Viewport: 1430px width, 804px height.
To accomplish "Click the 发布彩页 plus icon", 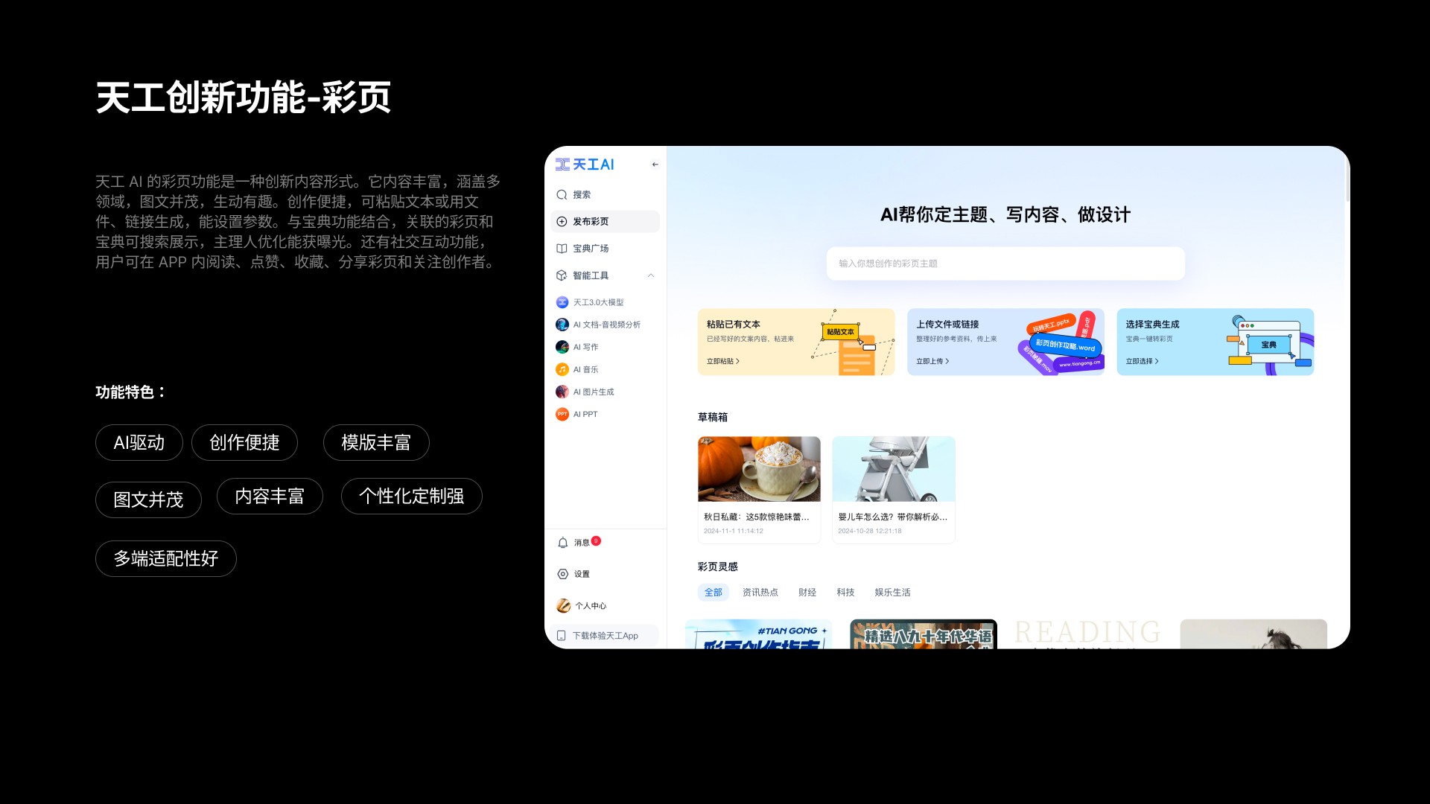I will 562,222.
